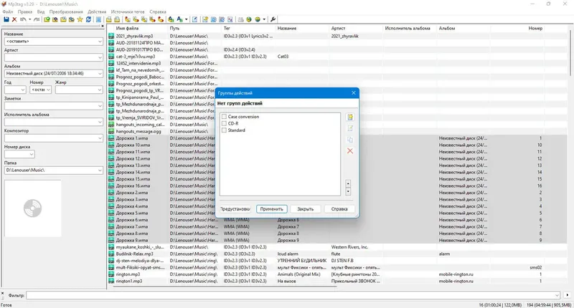The image size is (574, 308).
Task: Click the Change directory folder icon
Action: (x=47, y=19)
